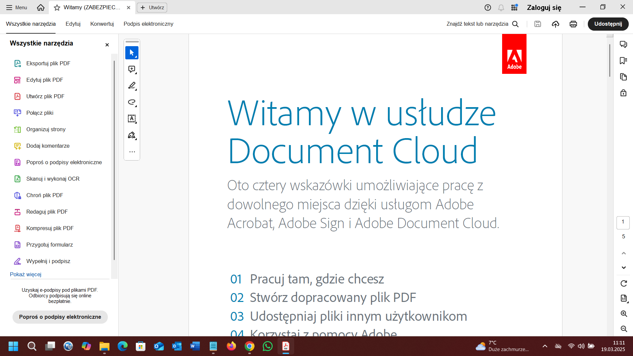Select the text box tool
633x356 pixels.
[132, 119]
